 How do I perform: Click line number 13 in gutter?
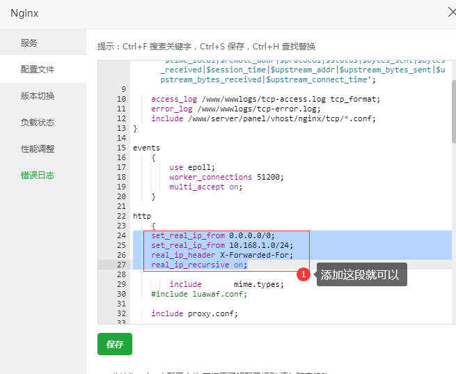coord(121,128)
